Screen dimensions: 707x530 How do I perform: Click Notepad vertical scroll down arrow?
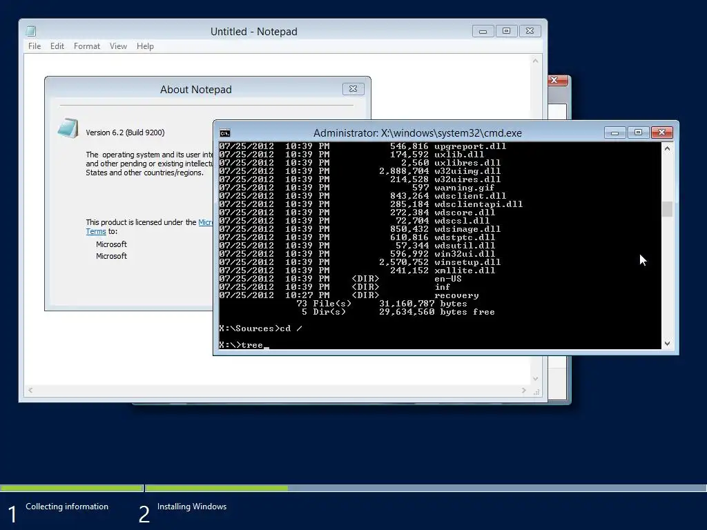click(535, 379)
